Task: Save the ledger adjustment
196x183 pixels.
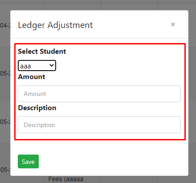Action: tap(28, 161)
